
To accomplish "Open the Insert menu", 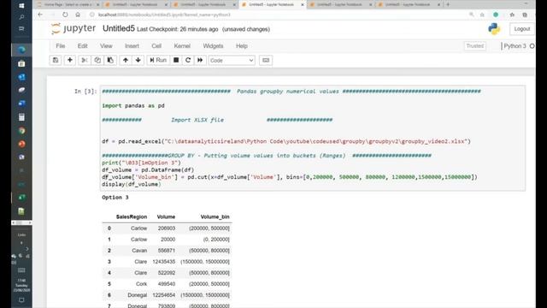I will tap(132, 45).
